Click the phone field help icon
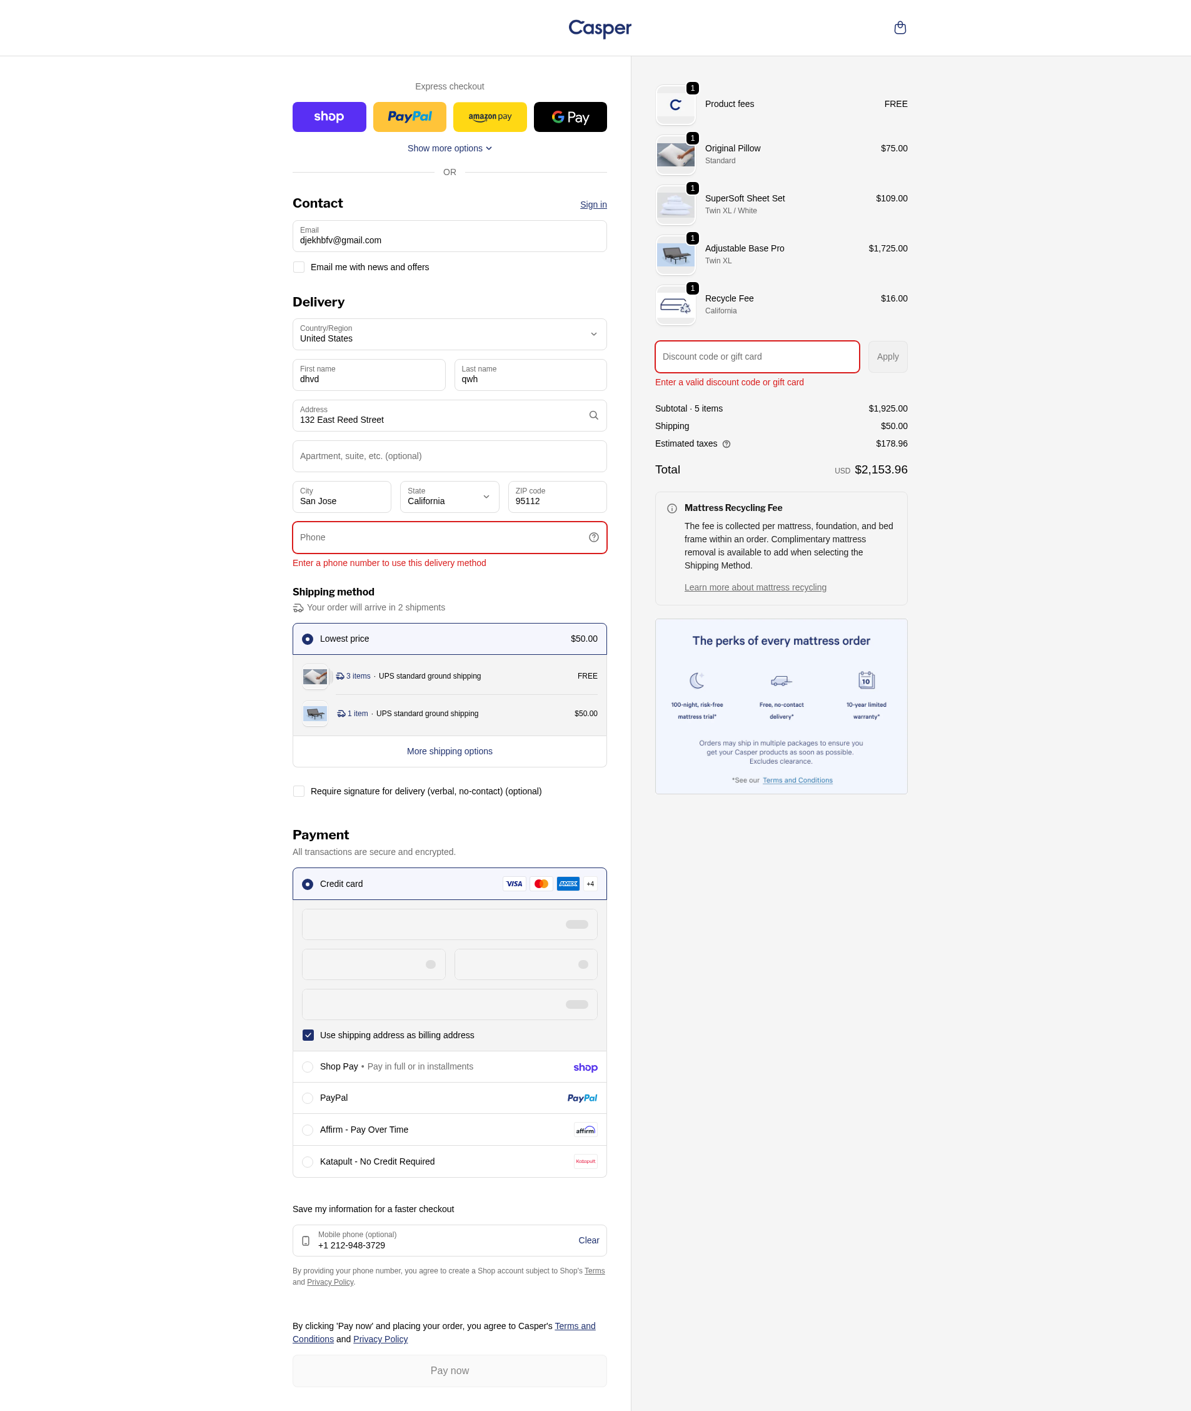The width and height of the screenshot is (1191, 1411). [593, 538]
